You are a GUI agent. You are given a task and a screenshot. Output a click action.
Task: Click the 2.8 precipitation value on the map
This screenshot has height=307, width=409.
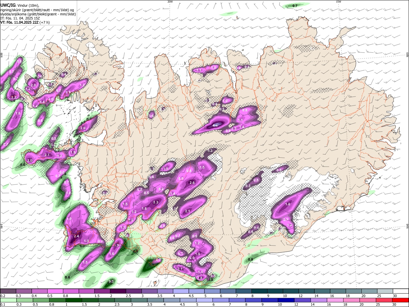(x=200, y=278)
